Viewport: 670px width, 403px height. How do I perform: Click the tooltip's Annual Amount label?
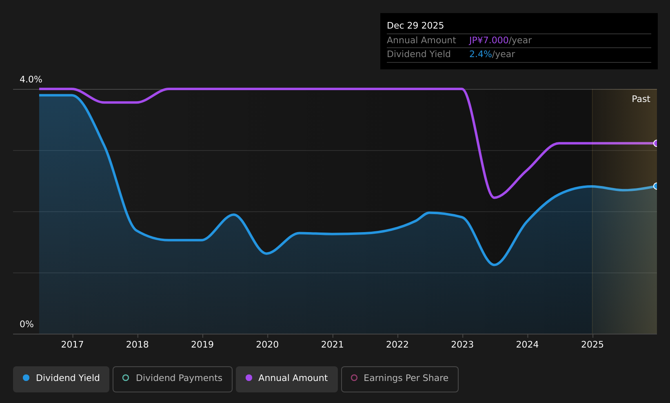point(422,40)
